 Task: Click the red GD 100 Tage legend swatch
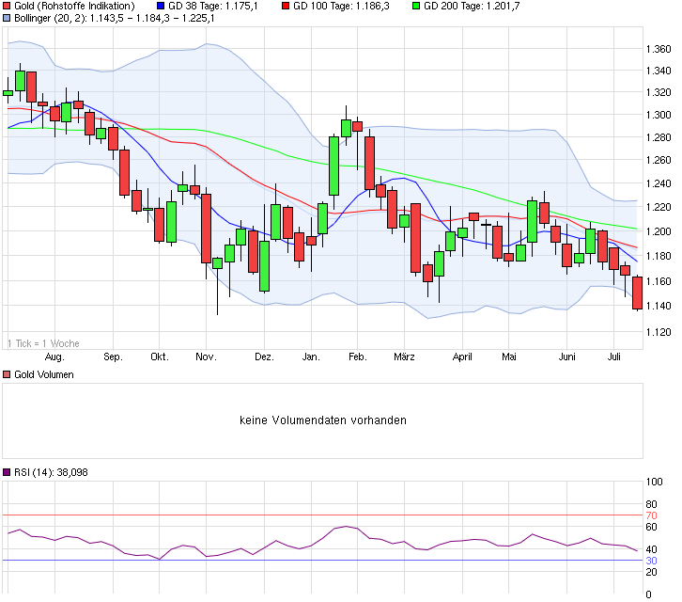pos(286,6)
